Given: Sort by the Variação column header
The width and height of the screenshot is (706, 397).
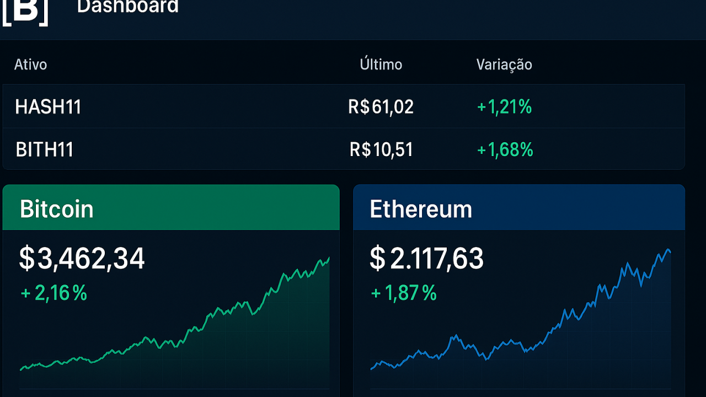Looking at the screenshot, I should pos(504,65).
